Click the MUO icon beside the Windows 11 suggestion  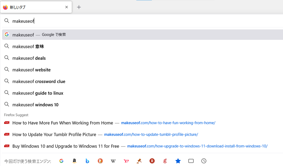pyautogui.click(x=7, y=146)
